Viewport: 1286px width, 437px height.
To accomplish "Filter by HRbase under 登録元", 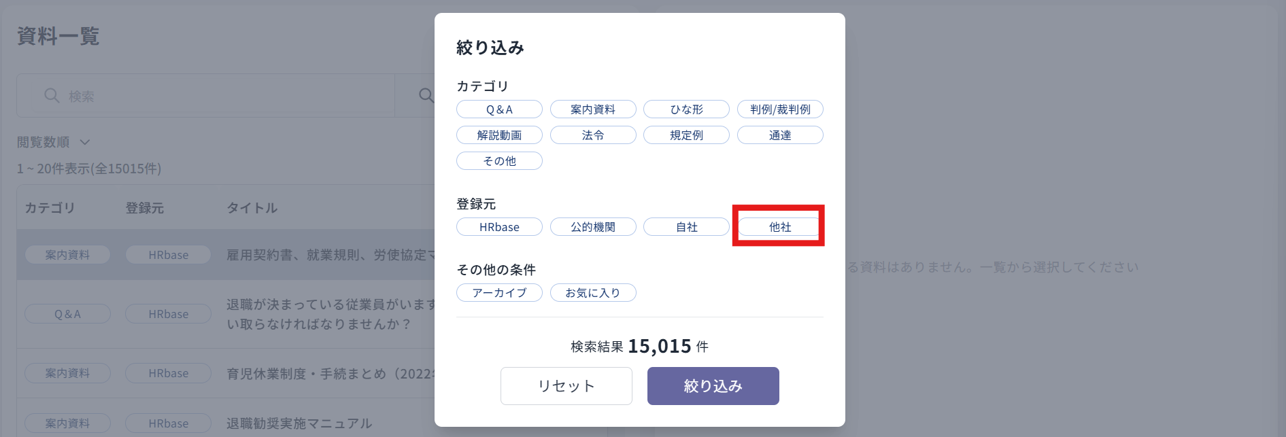I will pos(499,227).
